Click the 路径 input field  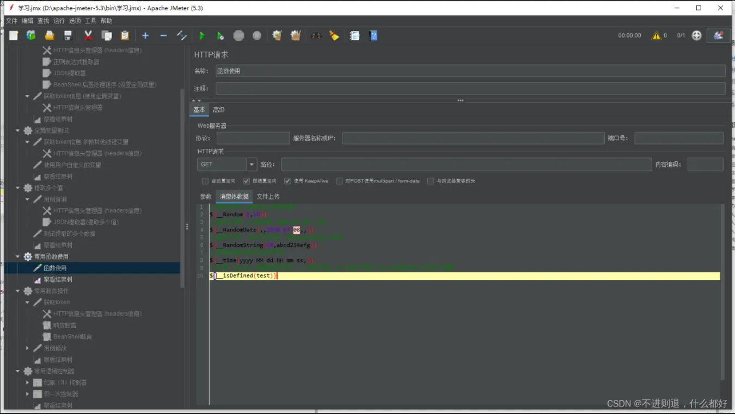pos(466,164)
